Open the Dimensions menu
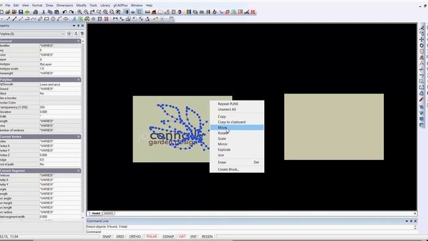 [65, 5]
